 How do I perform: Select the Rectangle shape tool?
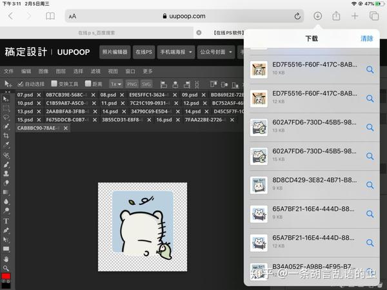click(6, 249)
